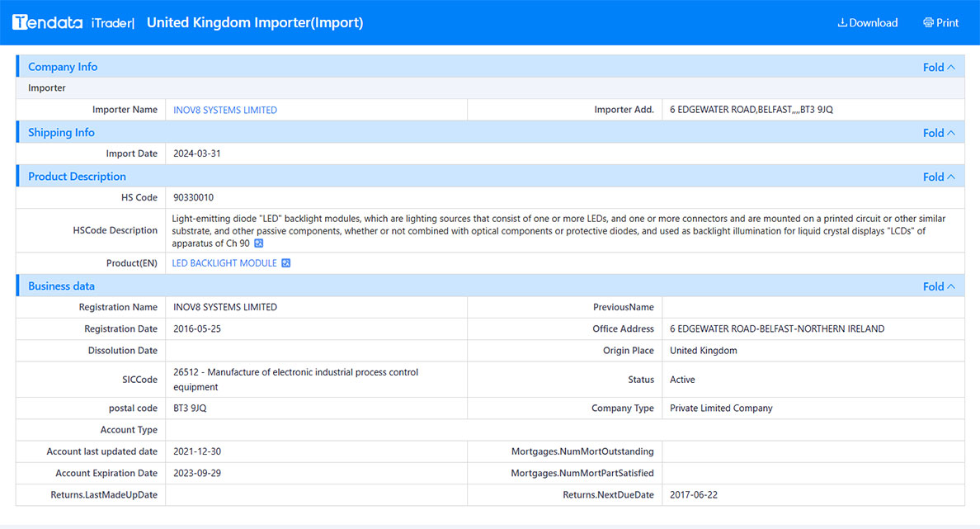Collapse the Shipping Info section with Fold
This screenshot has height=529, width=980.
(939, 133)
